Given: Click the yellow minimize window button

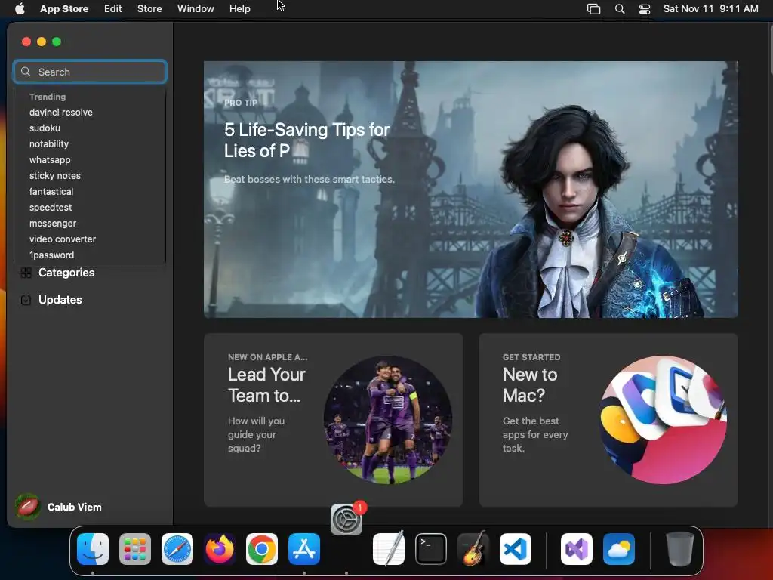Looking at the screenshot, I should click(x=42, y=42).
